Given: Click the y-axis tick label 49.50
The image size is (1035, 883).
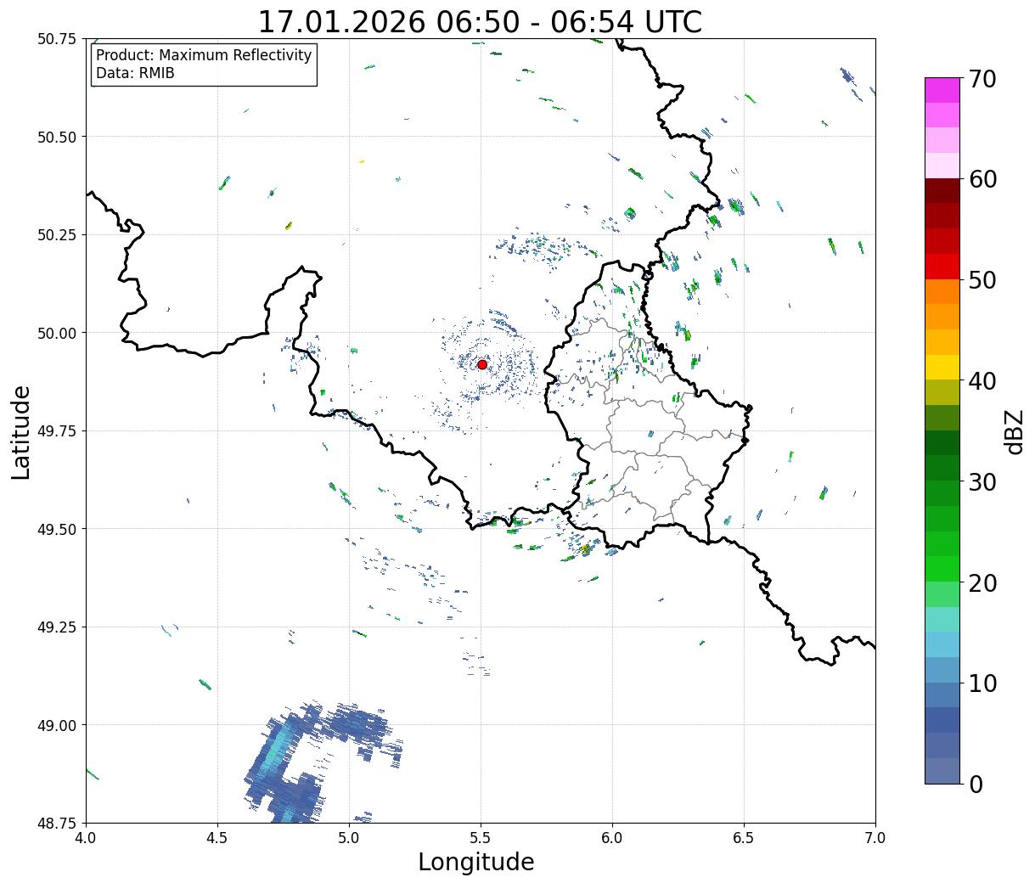Looking at the screenshot, I should (x=57, y=529).
